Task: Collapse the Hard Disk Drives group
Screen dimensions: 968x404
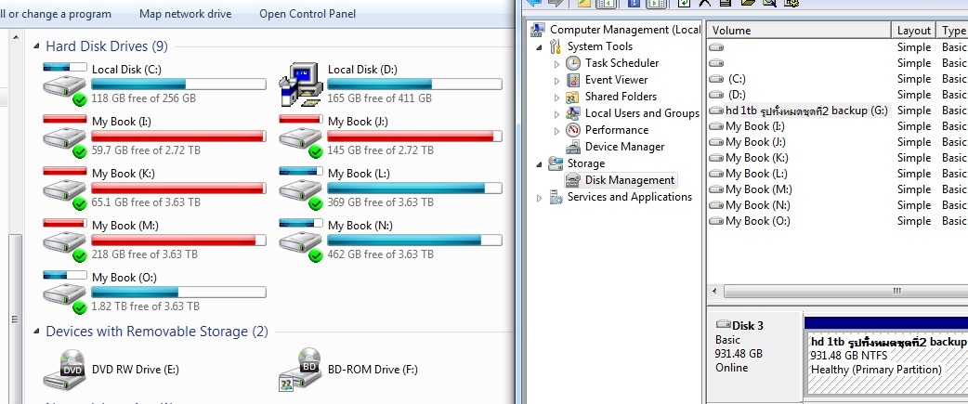Action: click(x=35, y=46)
